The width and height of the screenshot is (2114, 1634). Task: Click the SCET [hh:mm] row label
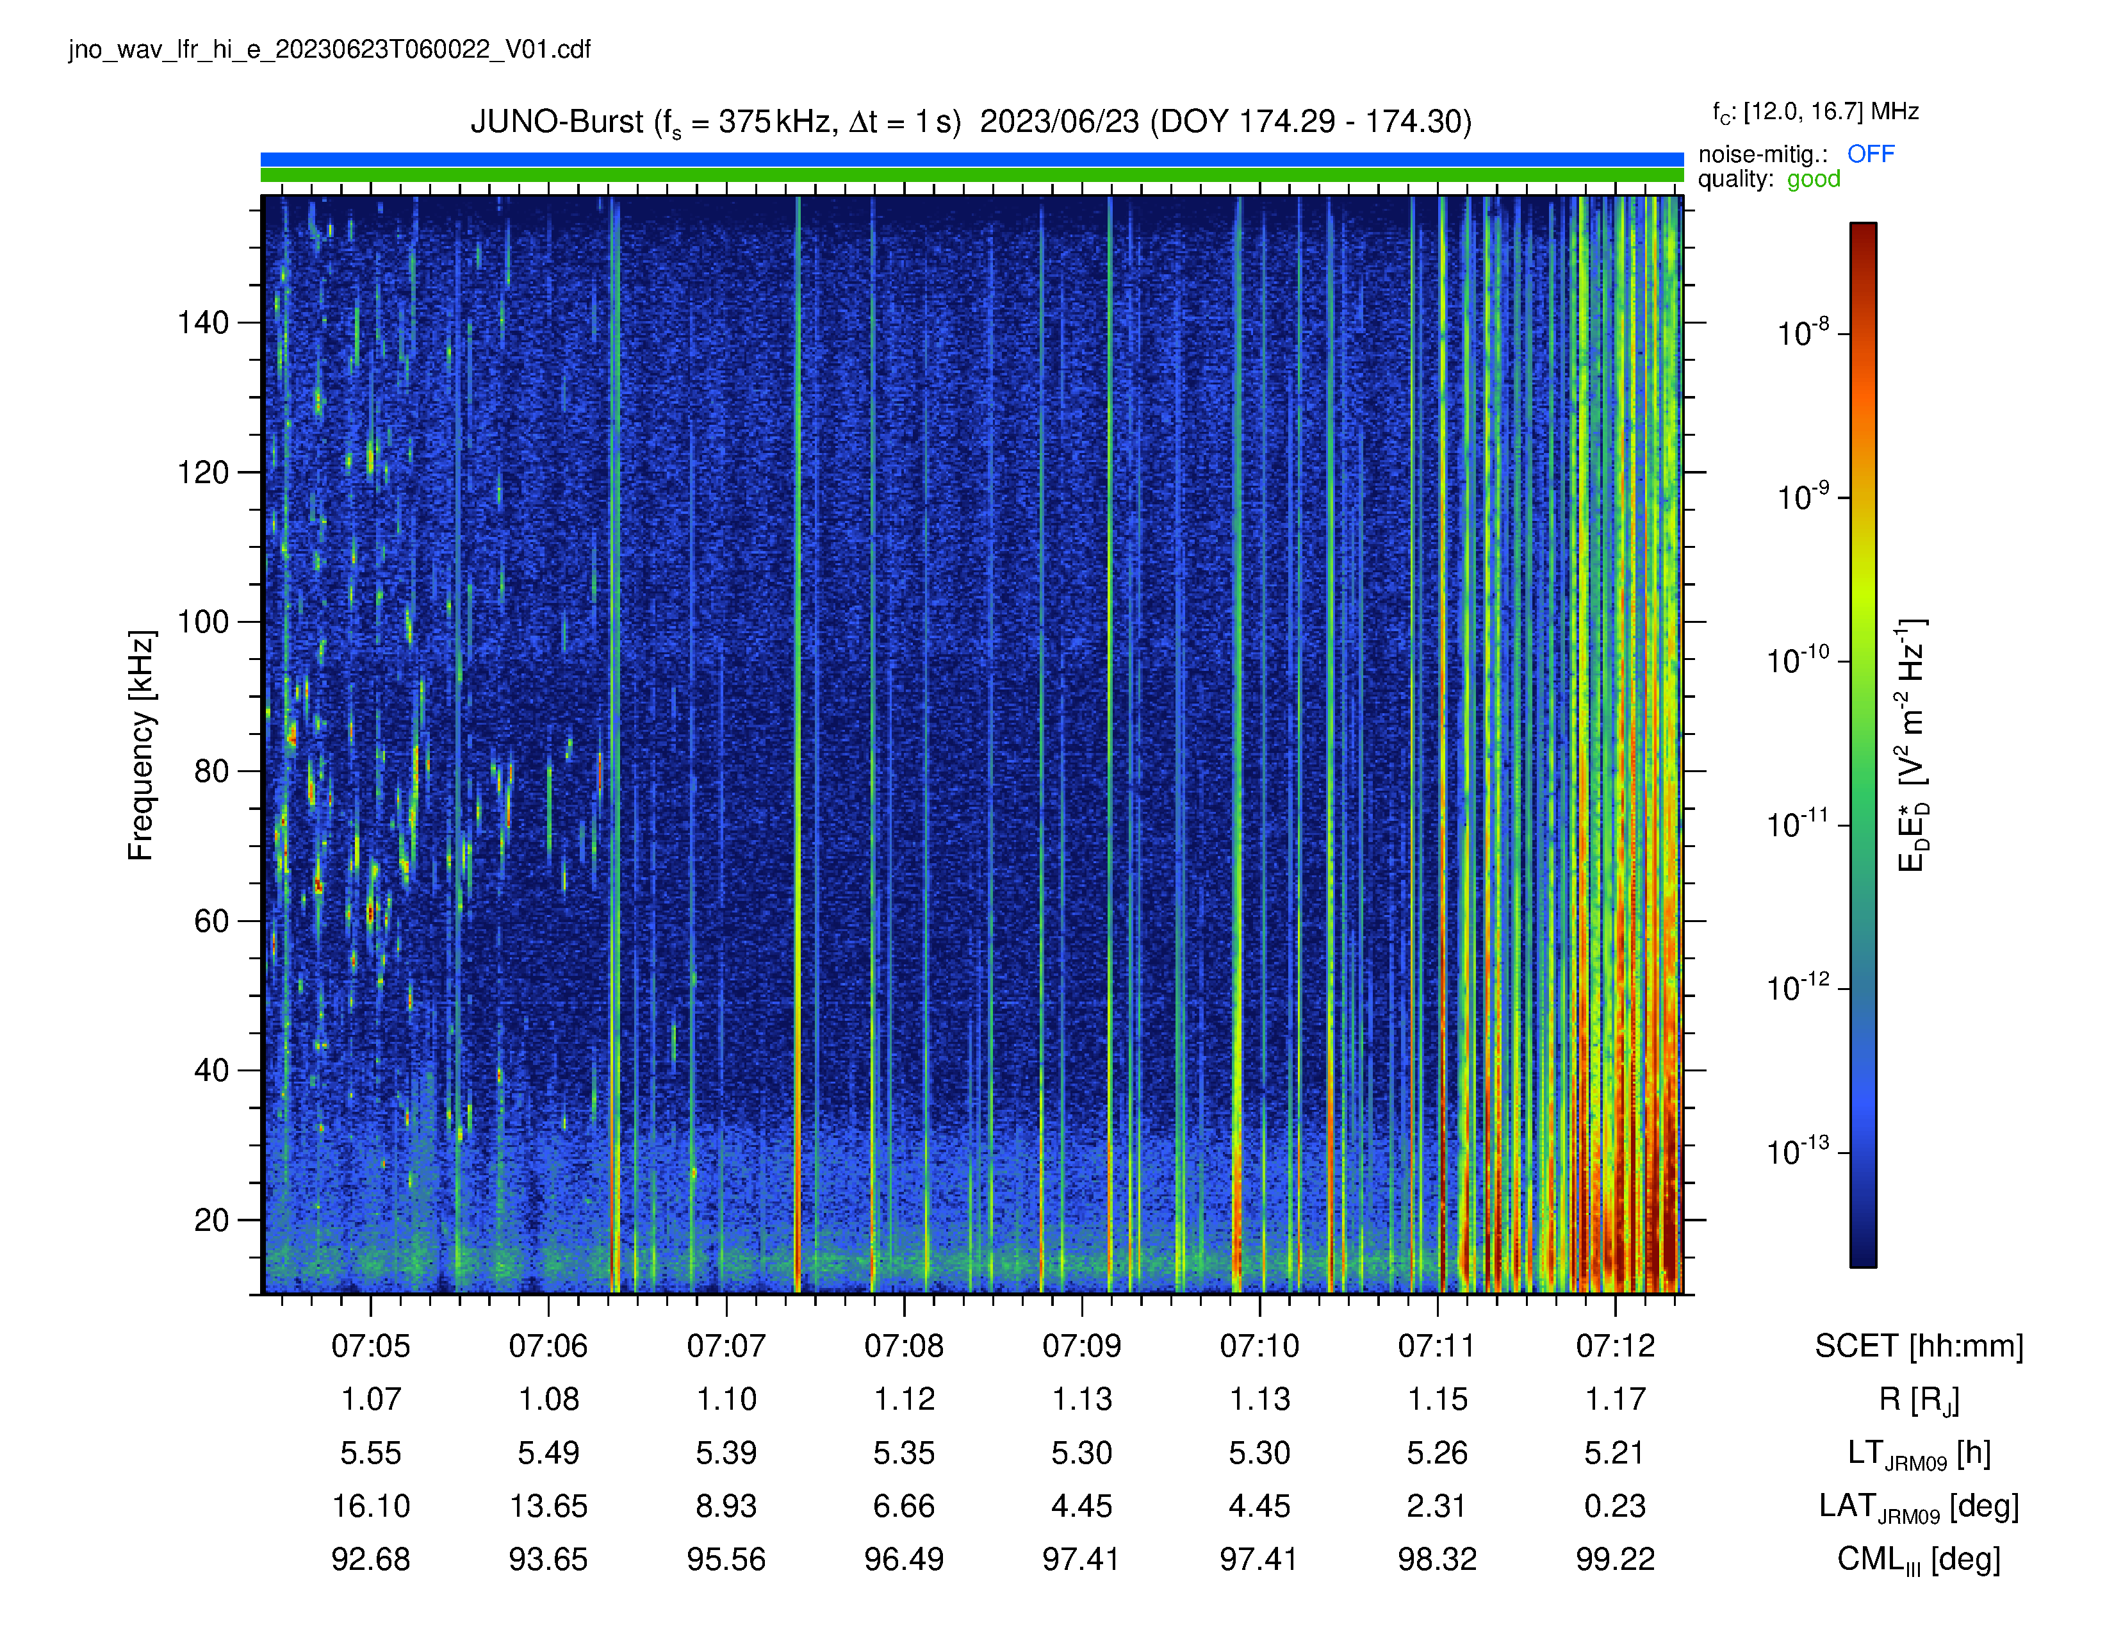click(1919, 1346)
